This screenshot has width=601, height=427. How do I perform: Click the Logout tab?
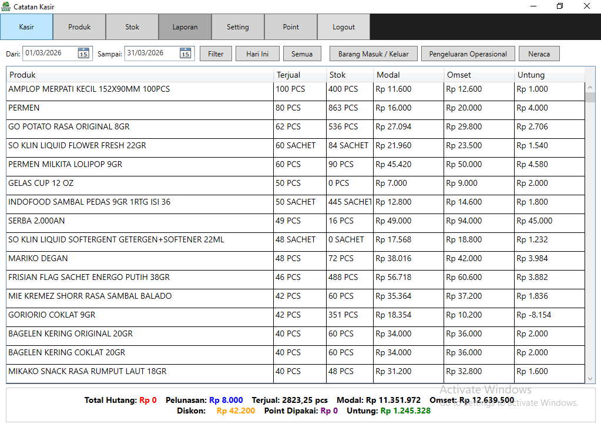[344, 27]
